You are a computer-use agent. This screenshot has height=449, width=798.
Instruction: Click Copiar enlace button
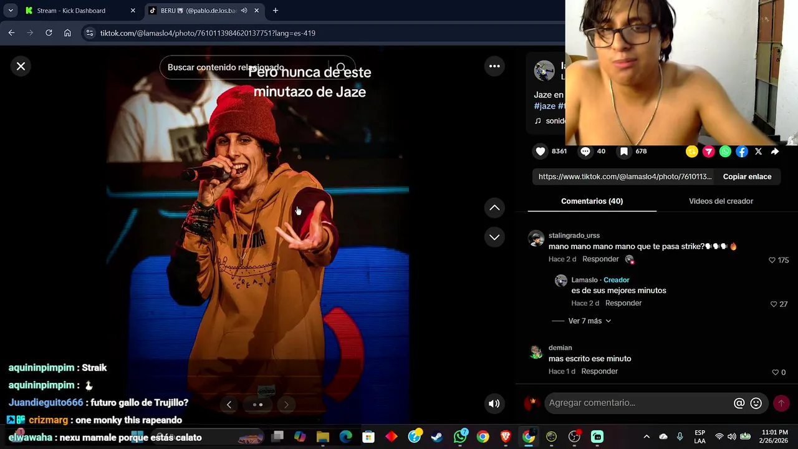[747, 176]
